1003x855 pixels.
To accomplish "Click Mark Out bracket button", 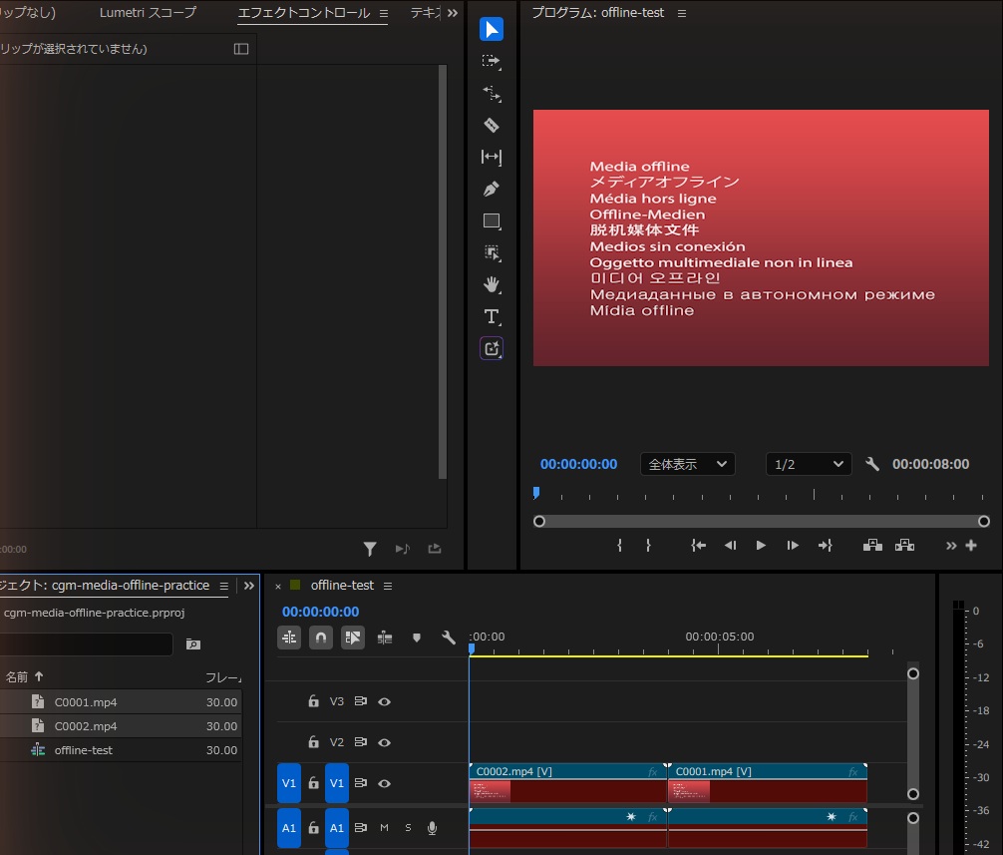I will click(649, 546).
